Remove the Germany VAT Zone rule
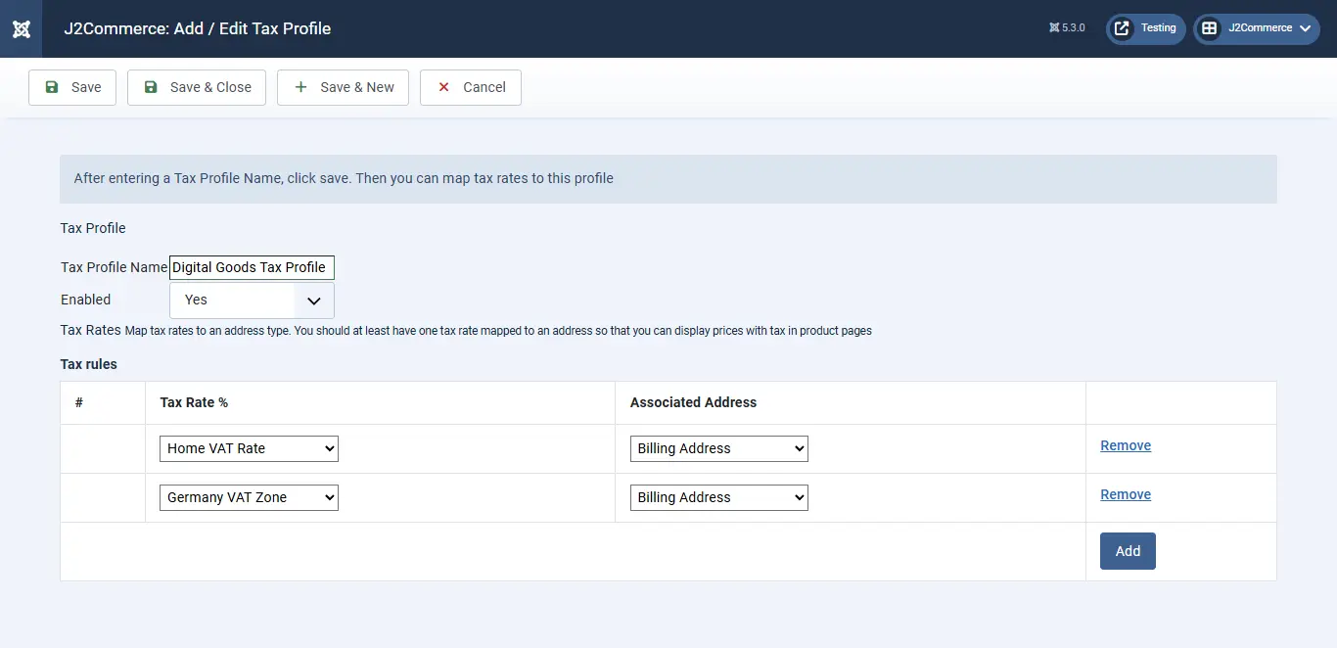The width and height of the screenshot is (1337, 648). click(1126, 494)
